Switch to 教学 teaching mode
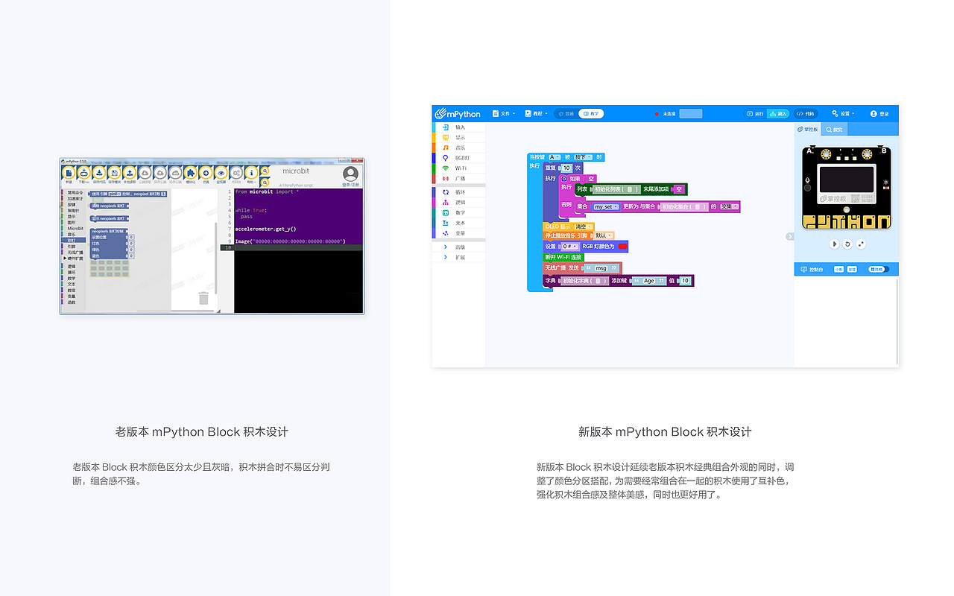 (x=592, y=113)
